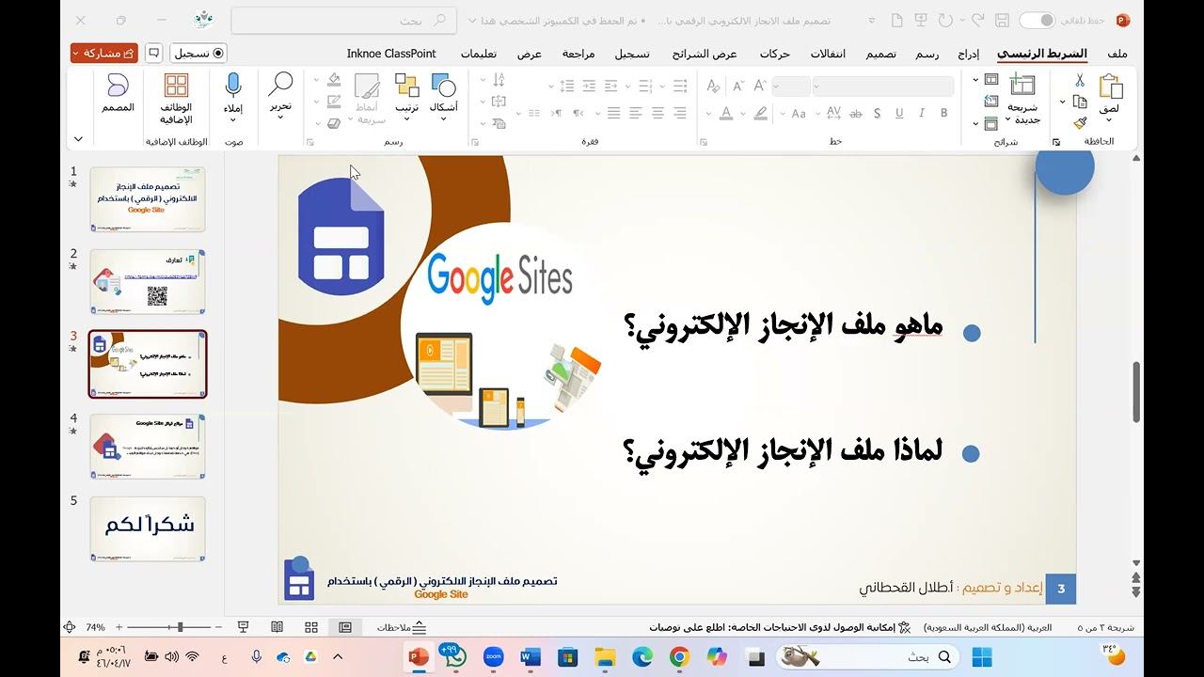Click the Paste clipboard icon
Screen dimensions: 1204x677
(1111, 87)
